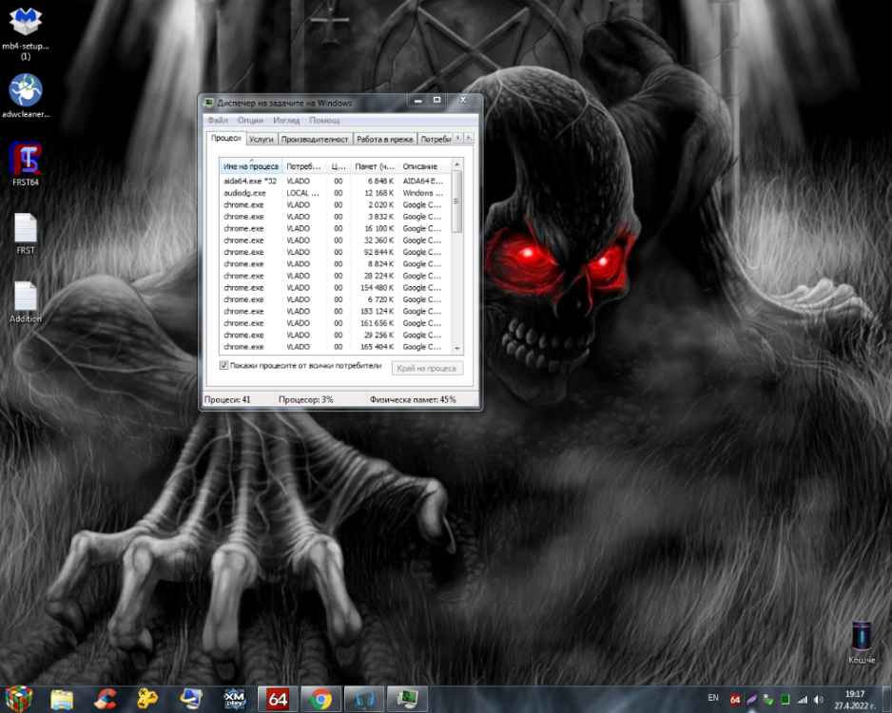Sort by CPU (Ц...) column header

(x=339, y=166)
